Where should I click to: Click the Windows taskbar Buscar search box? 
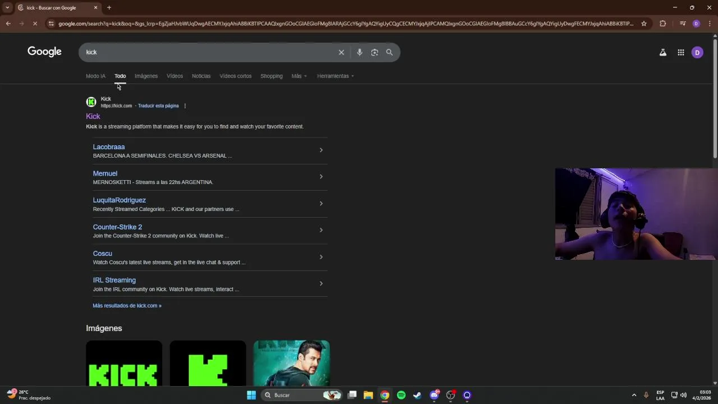(x=302, y=395)
